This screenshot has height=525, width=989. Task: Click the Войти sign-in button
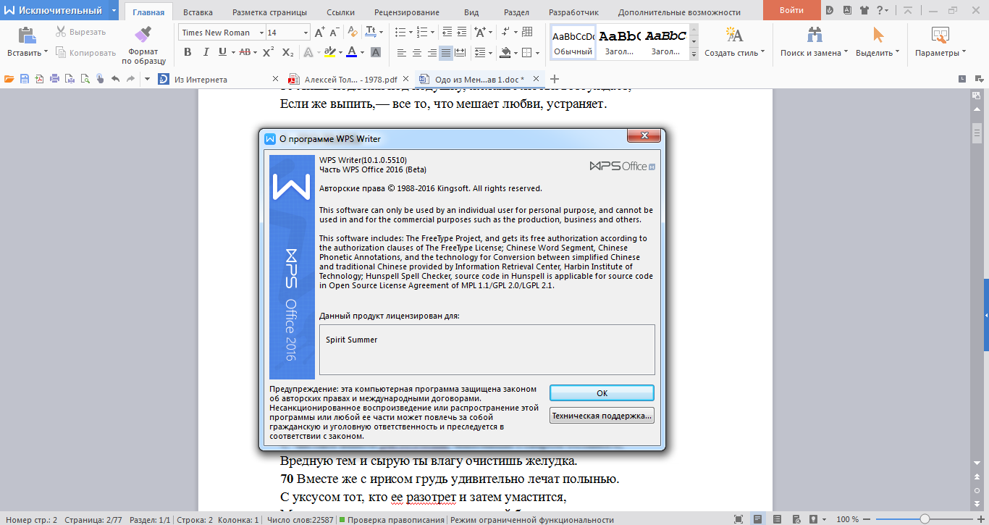click(792, 10)
